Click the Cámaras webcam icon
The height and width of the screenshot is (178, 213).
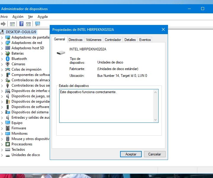[x=8, y=64]
